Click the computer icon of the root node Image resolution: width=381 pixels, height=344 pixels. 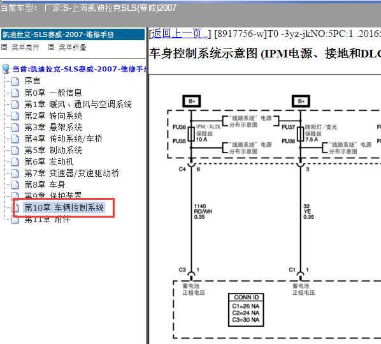tap(6, 69)
